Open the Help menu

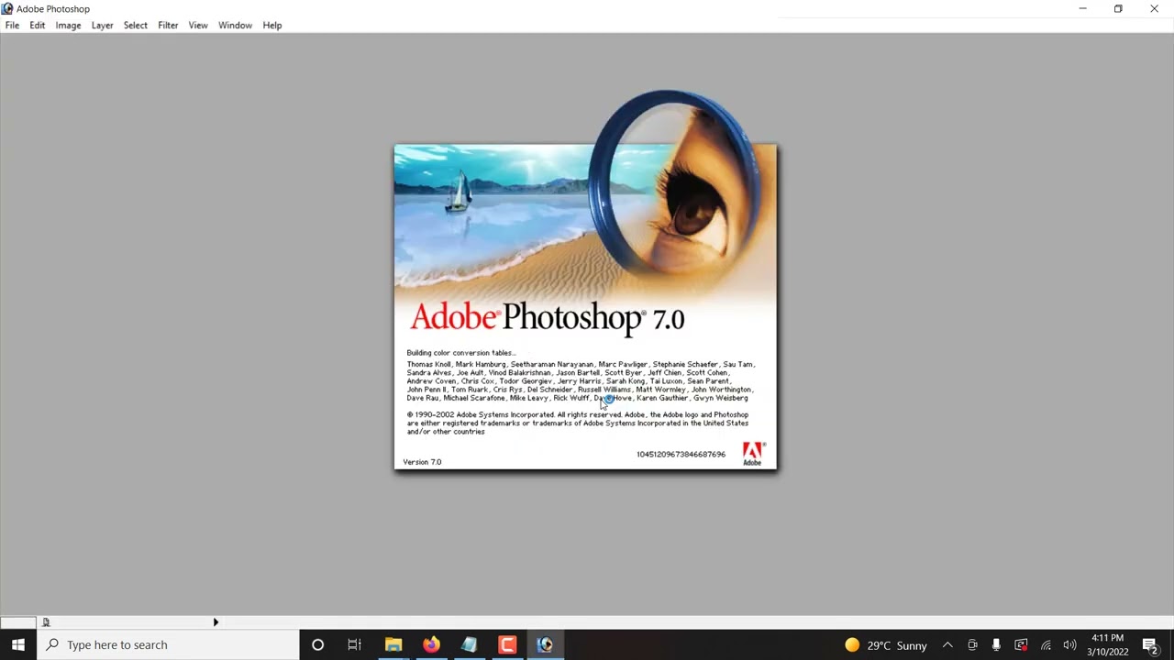[272, 26]
